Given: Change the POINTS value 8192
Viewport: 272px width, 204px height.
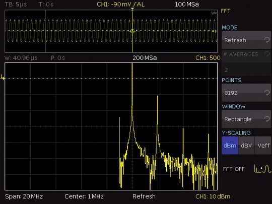Looking at the screenshot, I should (246, 93).
